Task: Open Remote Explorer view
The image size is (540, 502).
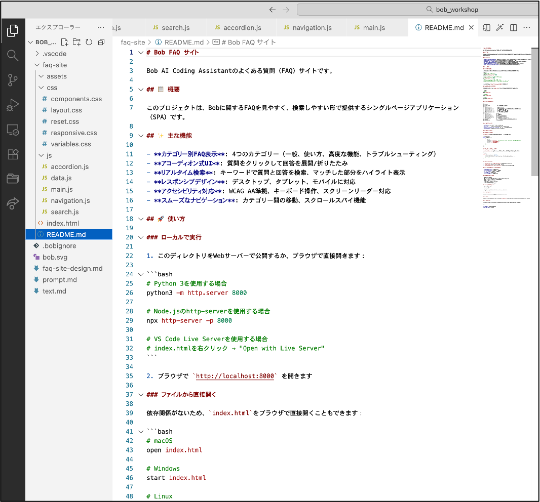Action: click(13, 130)
